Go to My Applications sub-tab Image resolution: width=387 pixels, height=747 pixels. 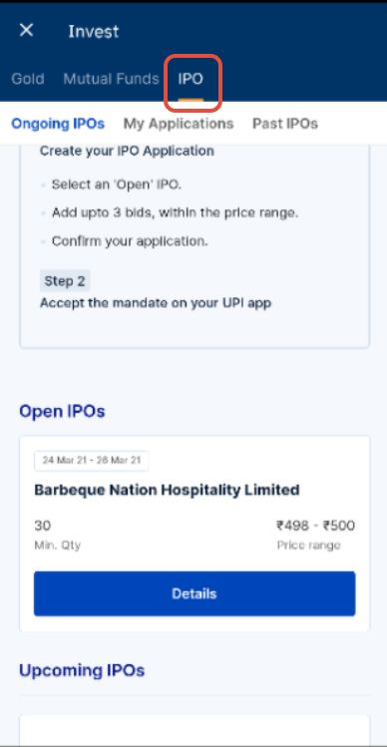[179, 124]
